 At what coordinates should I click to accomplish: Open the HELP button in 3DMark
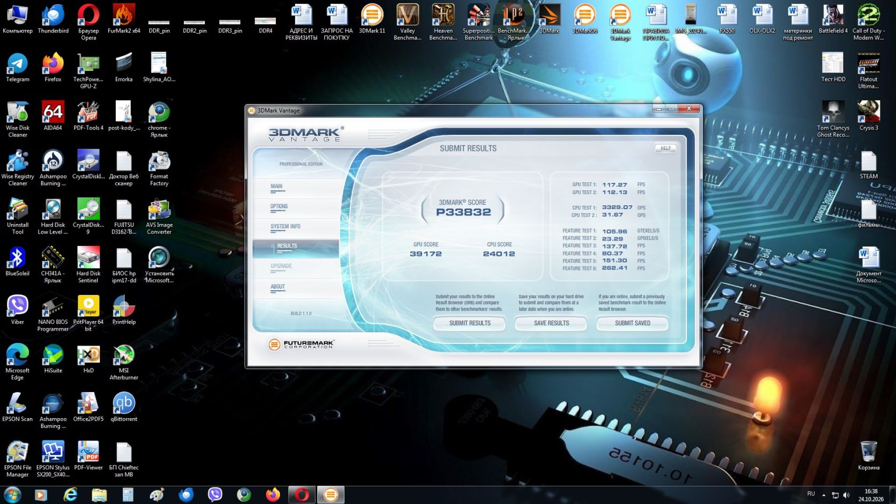pyautogui.click(x=666, y=148)
